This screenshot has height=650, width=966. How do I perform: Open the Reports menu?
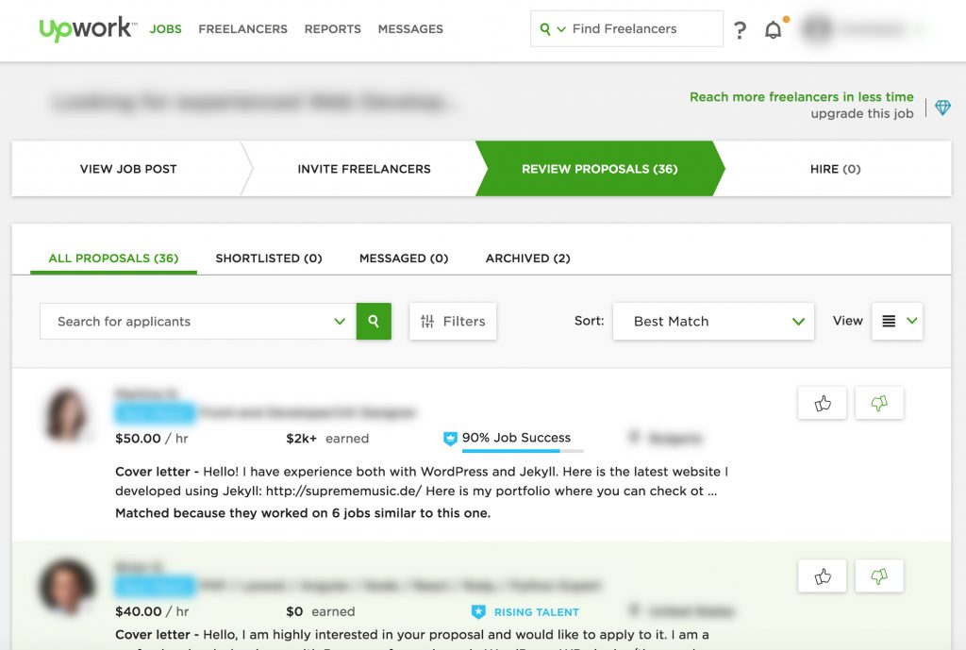click(333, 29)
